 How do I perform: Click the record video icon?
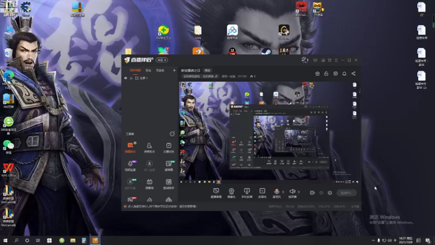click(312, 193)
